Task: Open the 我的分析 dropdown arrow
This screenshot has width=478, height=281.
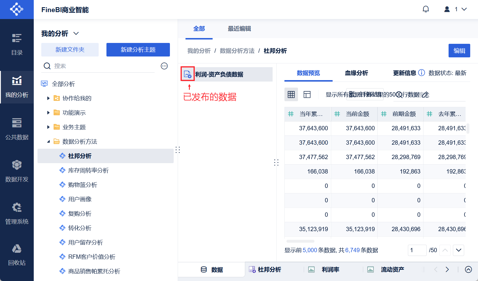Action: click(76, 33)
